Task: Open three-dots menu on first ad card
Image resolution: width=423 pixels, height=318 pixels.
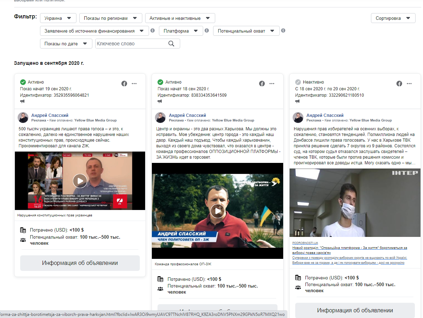Action: click(x=134, y=84)
